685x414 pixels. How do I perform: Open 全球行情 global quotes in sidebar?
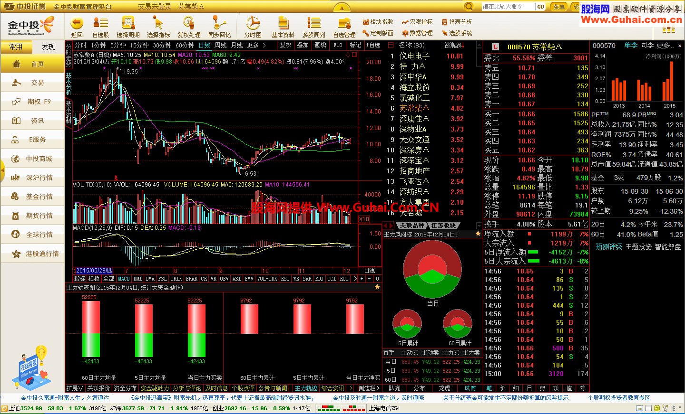(x=32, y=235)
